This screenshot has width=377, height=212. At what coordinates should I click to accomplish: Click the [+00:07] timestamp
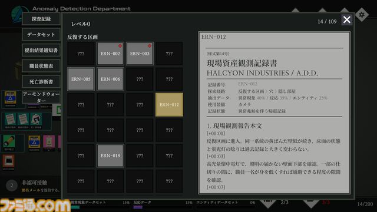(x=216, y=187)
